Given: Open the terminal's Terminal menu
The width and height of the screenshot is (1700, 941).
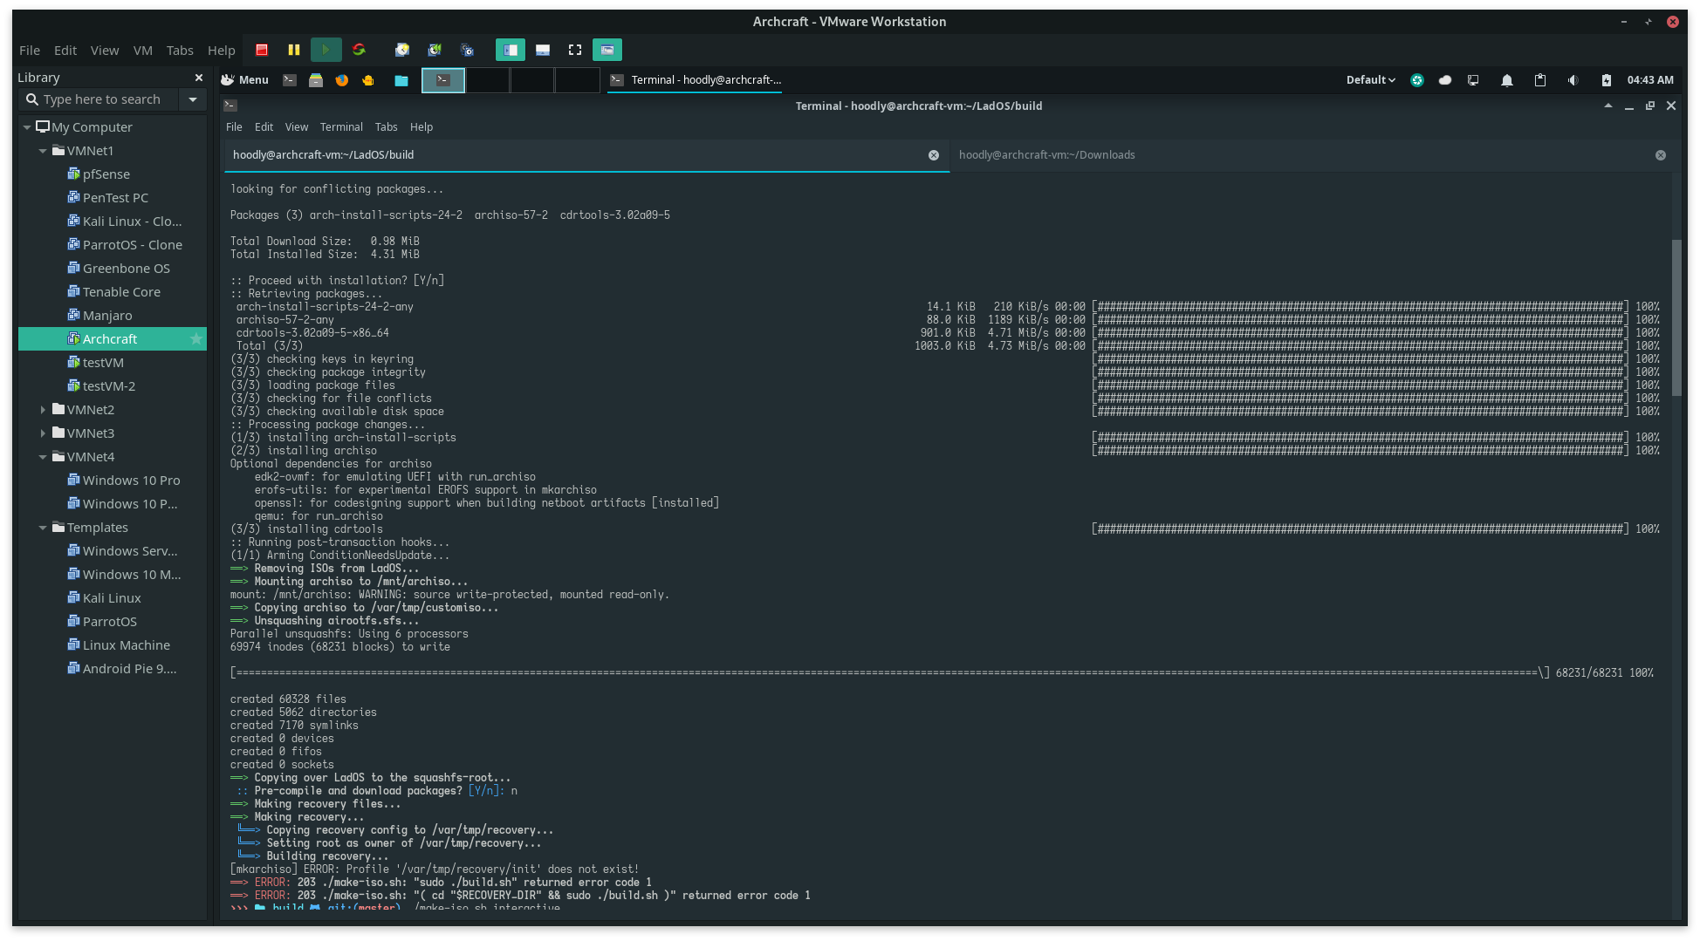Looking at the screenshot, I should point(341,126).
